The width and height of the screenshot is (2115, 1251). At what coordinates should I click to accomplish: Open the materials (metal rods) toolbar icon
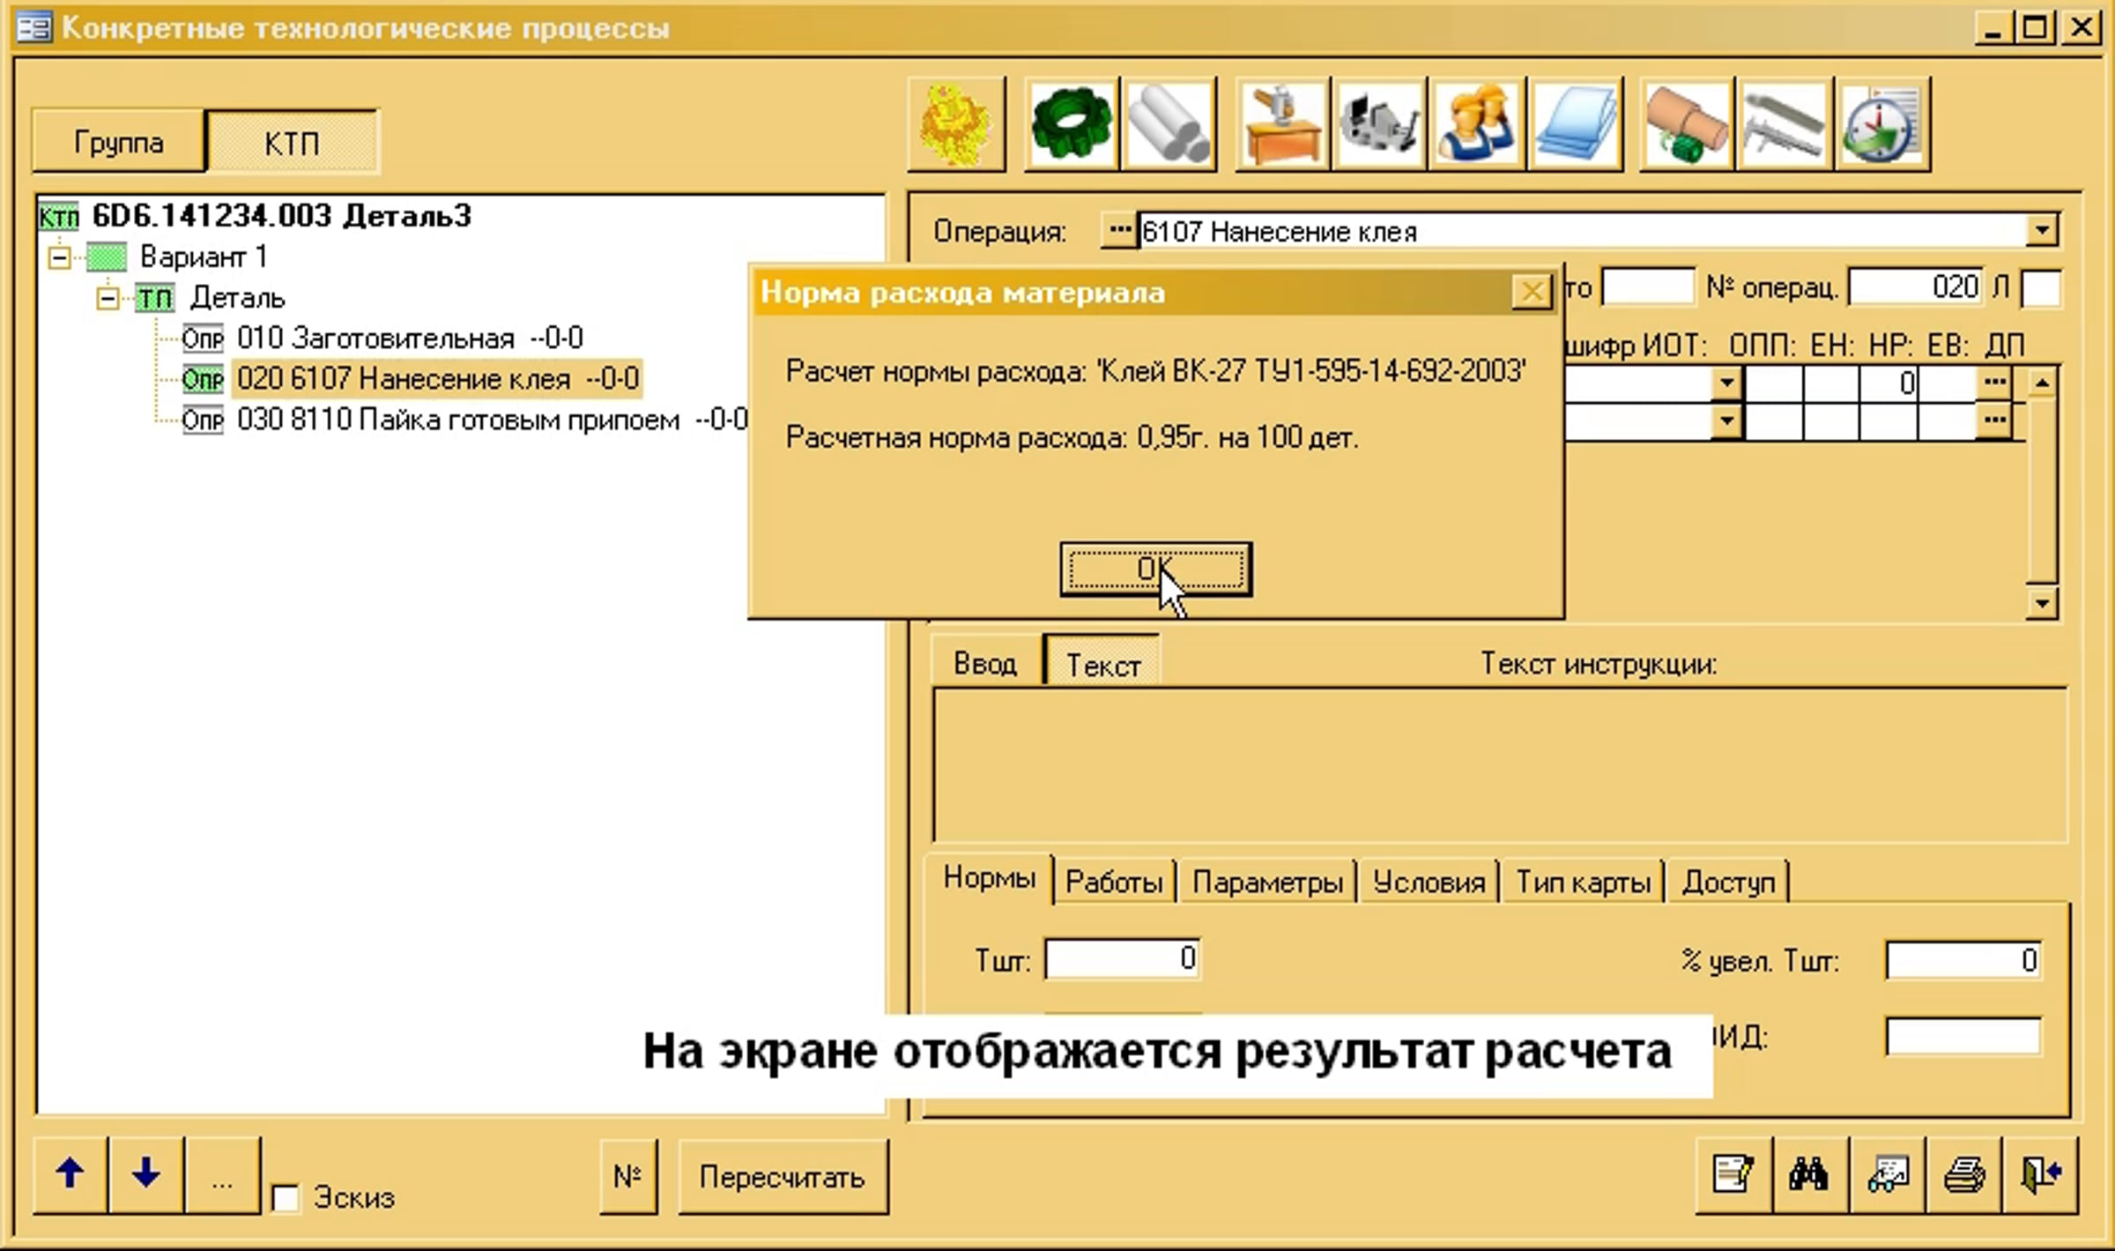point(1169,124)
